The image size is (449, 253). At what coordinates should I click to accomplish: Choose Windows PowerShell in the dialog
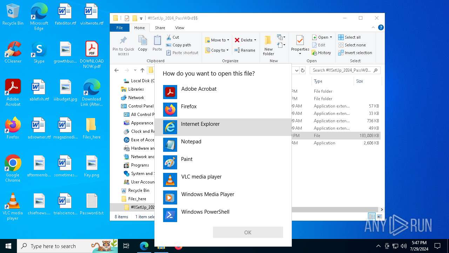223,215
